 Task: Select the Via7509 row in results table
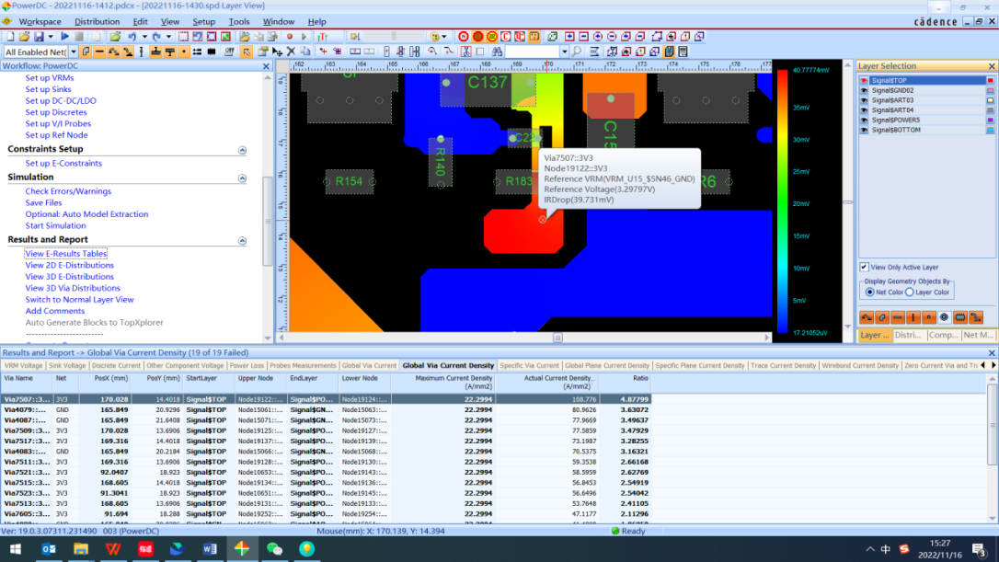(327, 430)
